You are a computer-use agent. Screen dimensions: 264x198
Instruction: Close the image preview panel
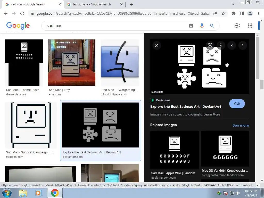coord(157,45)
